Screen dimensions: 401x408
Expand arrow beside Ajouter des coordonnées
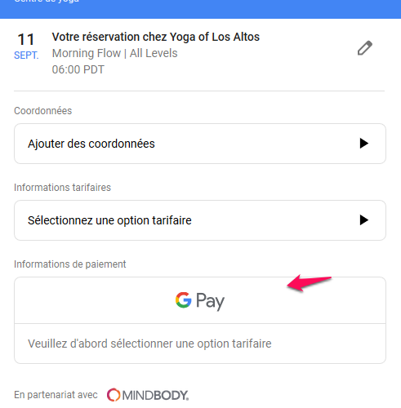coord(363,144)
